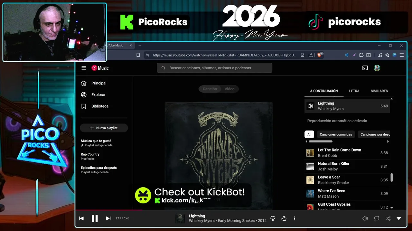Open the YouTube Music hamburger guide menu

pyautogui.click(x=84, y=68)
